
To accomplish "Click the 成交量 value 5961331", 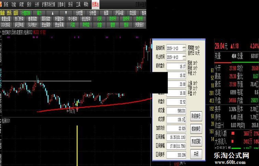I will 176,111.
